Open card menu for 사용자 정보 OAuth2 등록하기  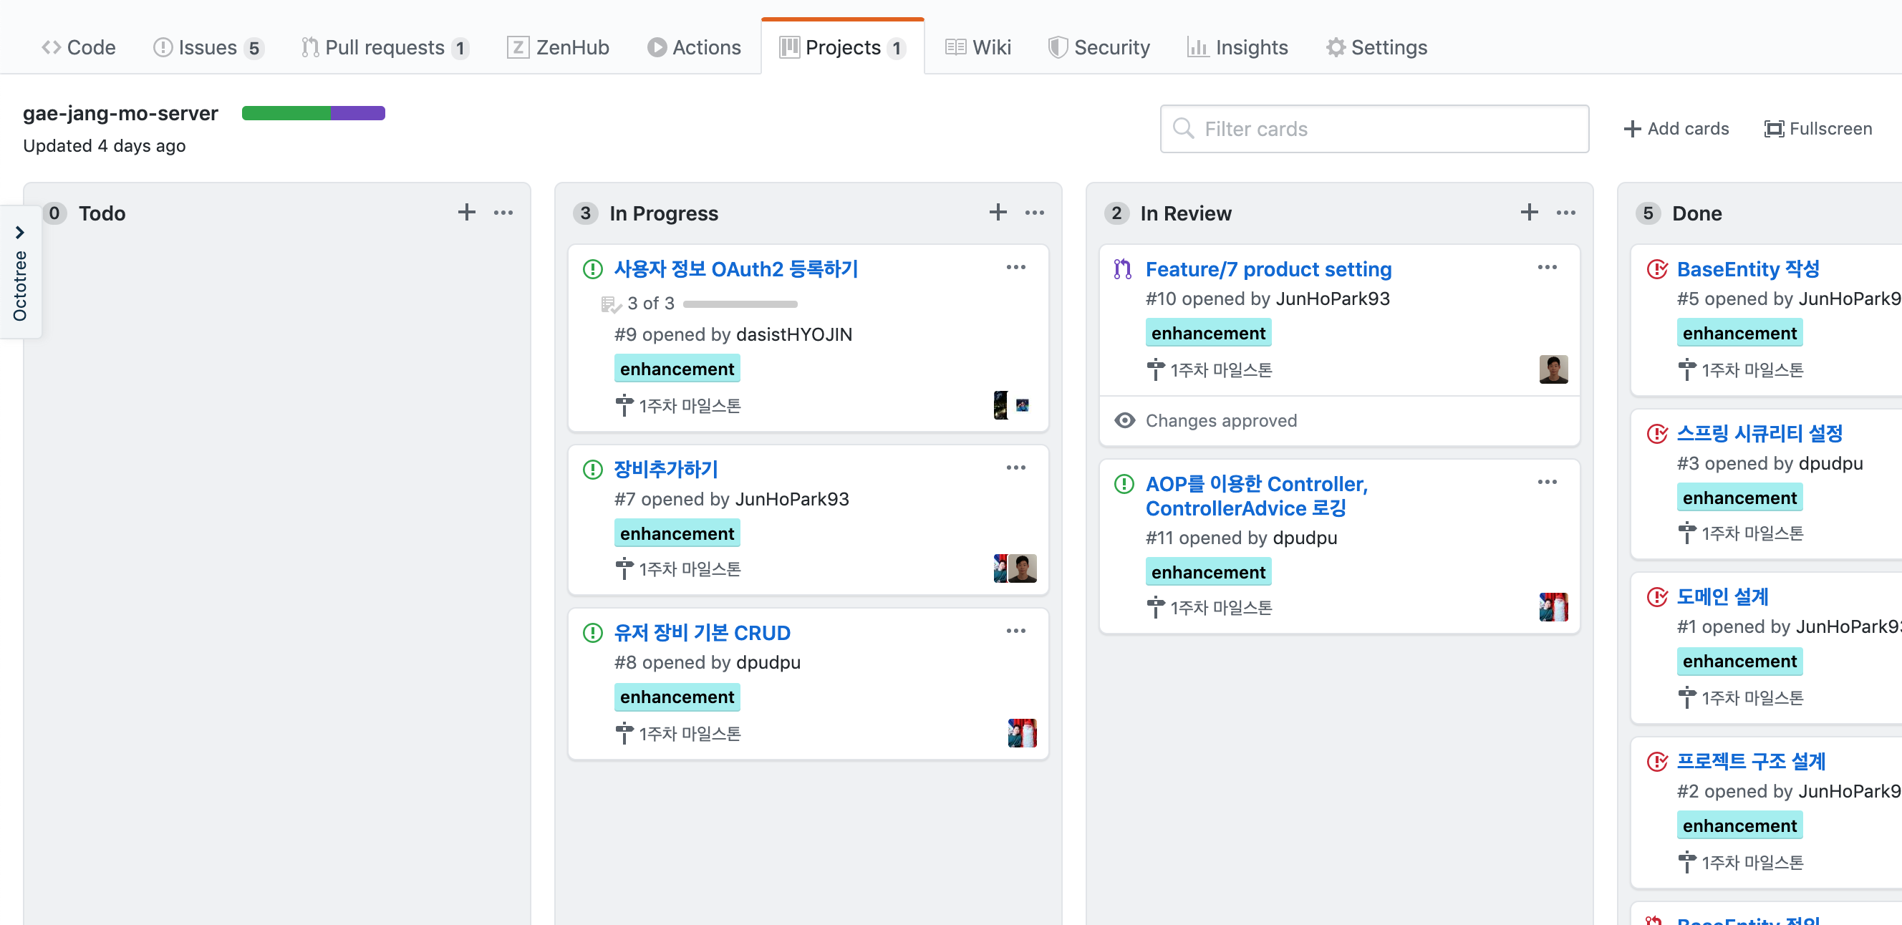pyautogui.click(x=1015, y=267)
